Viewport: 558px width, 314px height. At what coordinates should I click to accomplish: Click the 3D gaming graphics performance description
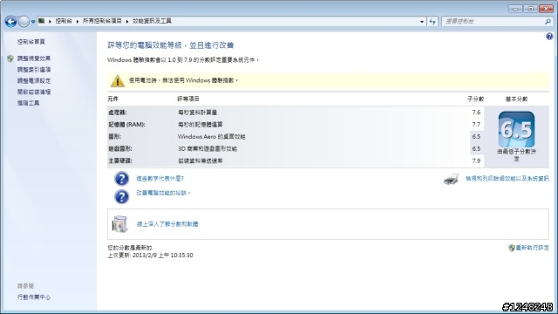tap(208, 149)
